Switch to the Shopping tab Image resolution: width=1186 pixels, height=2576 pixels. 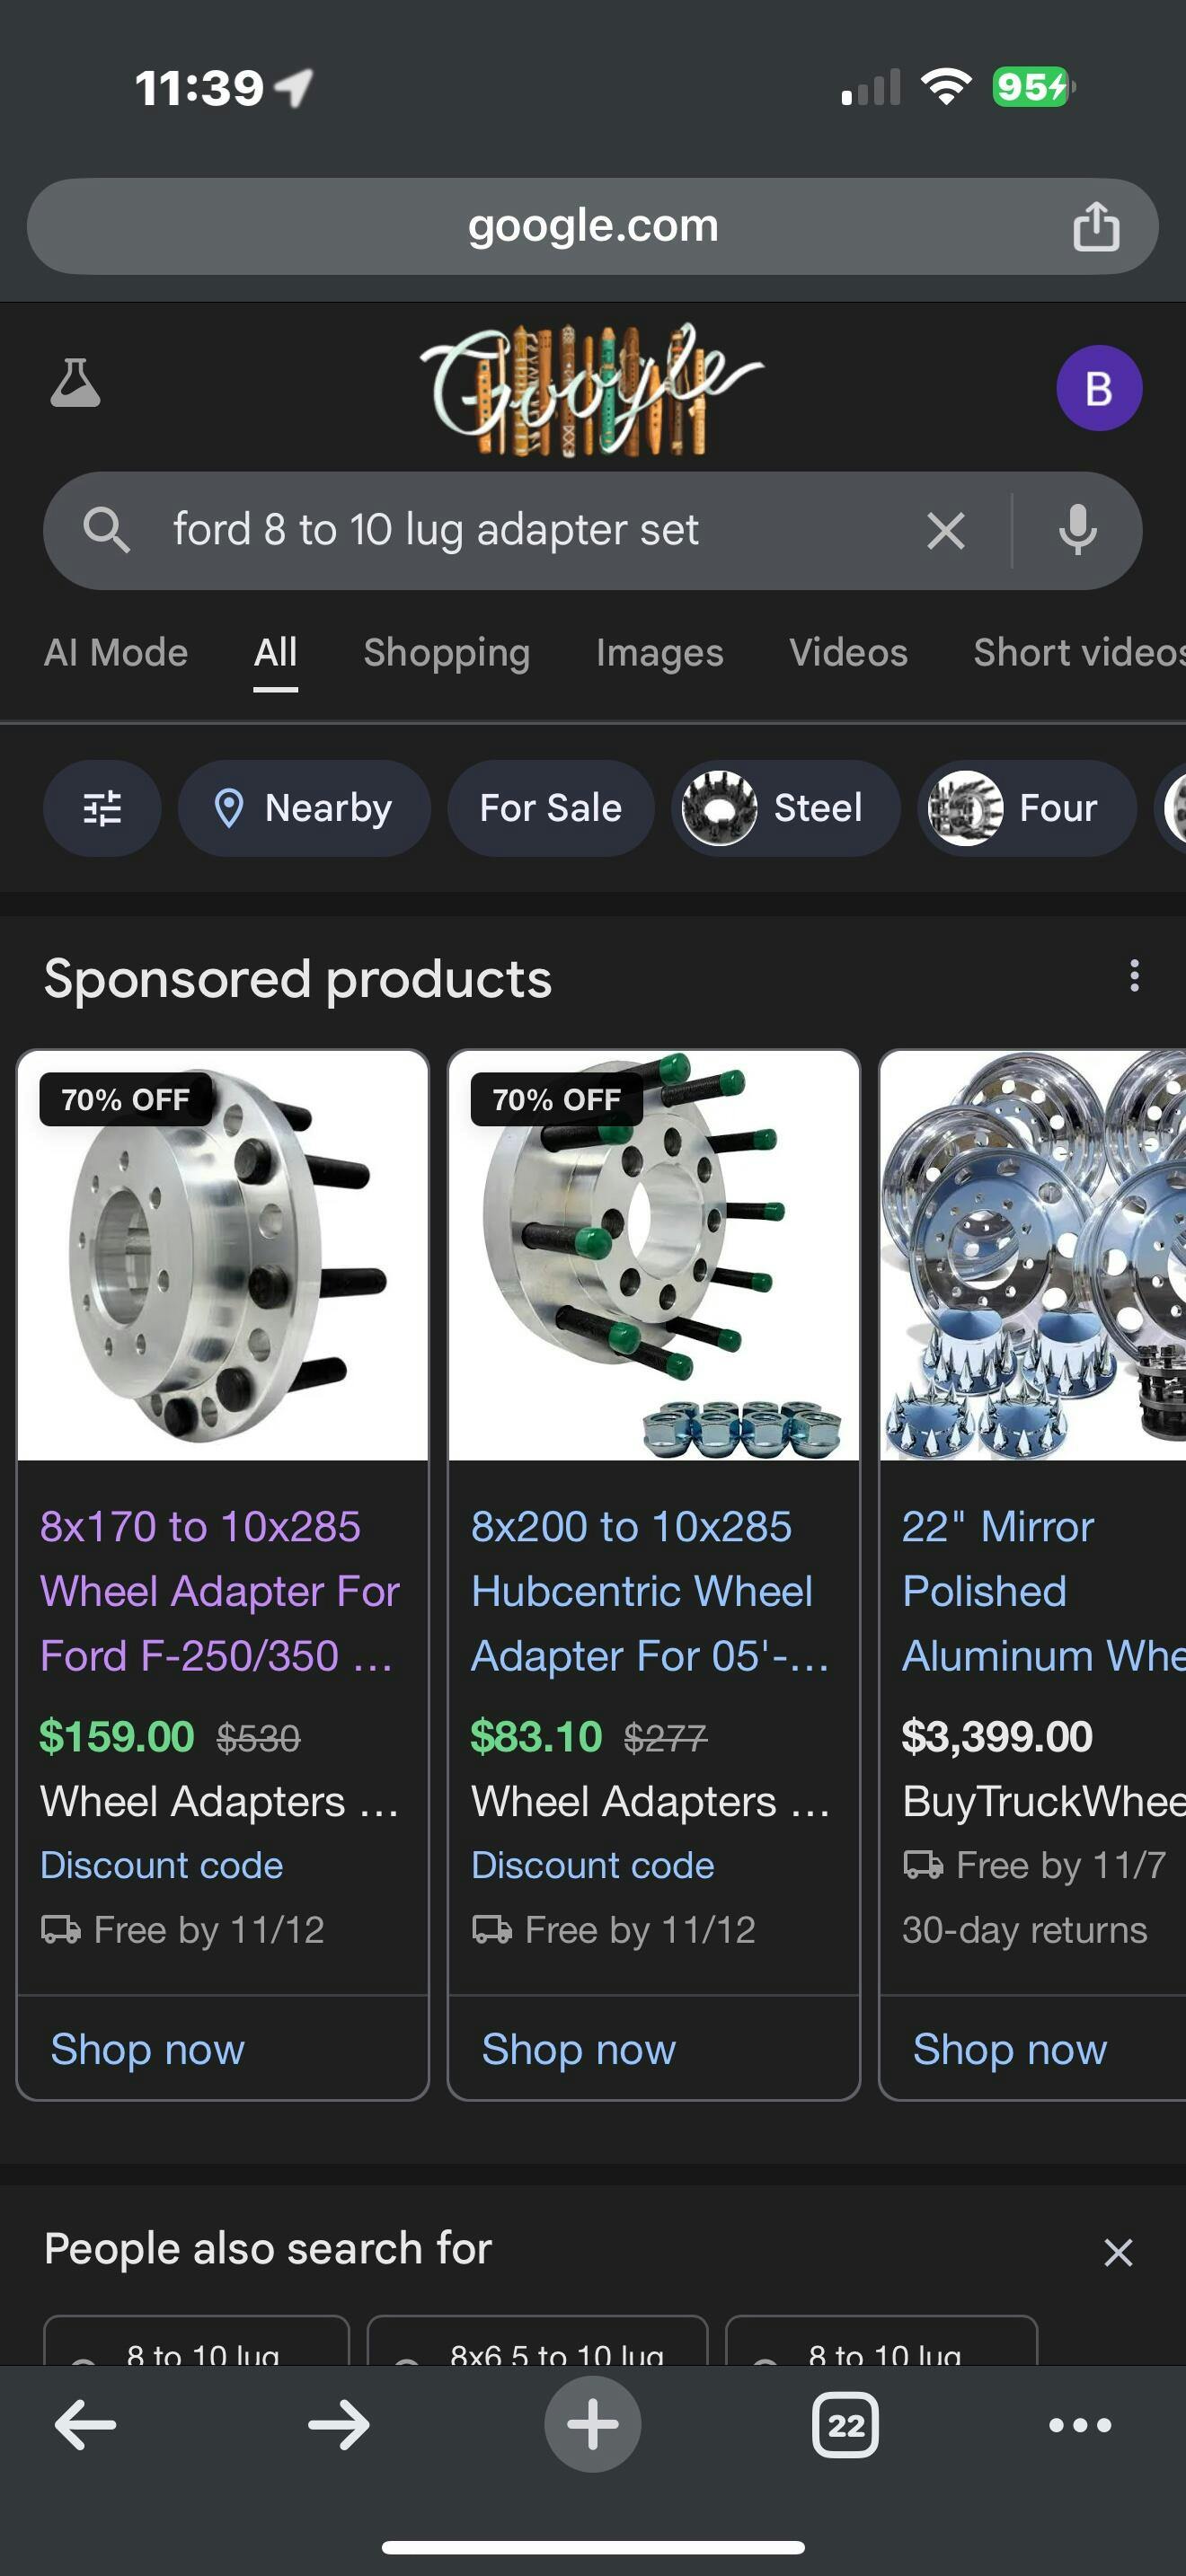click(x=446, y=653)
